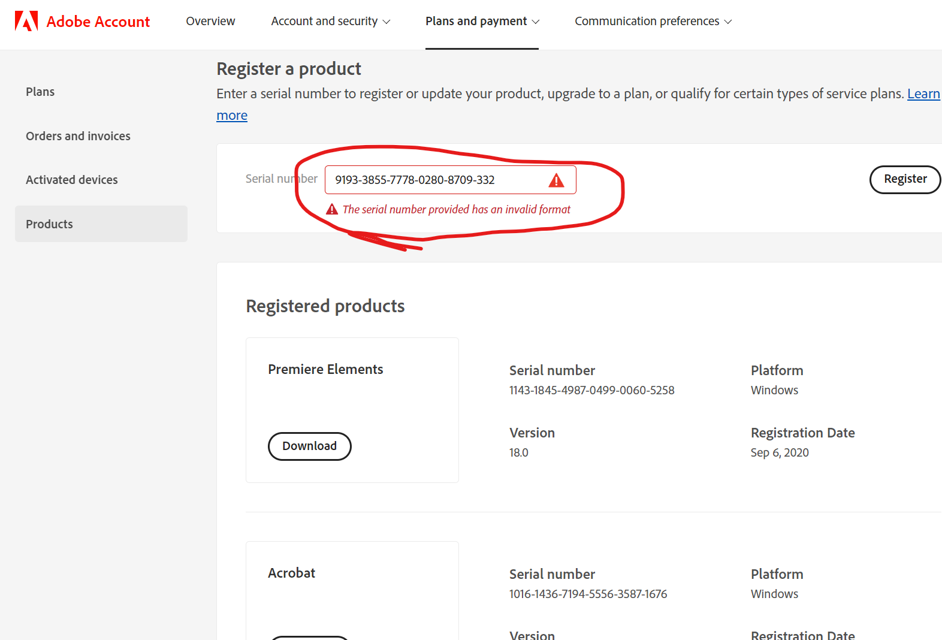Go to the Overview tab

210,22
